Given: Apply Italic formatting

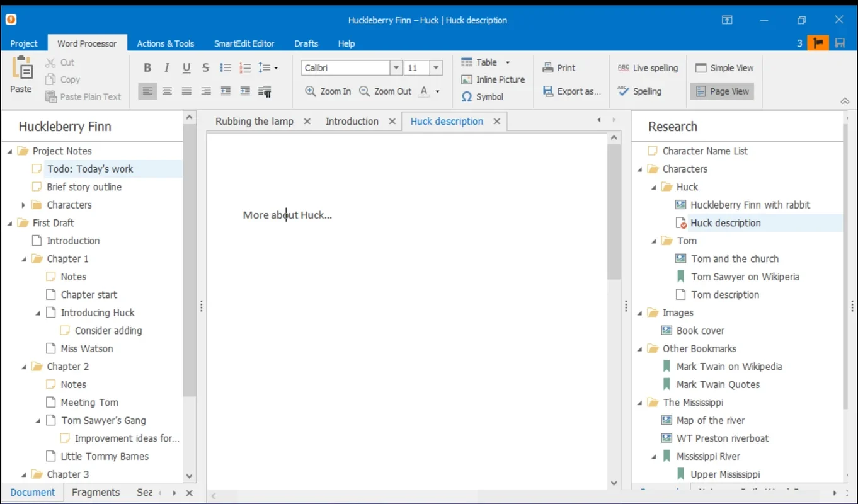Looking at the screenshot, I should 167,68.
